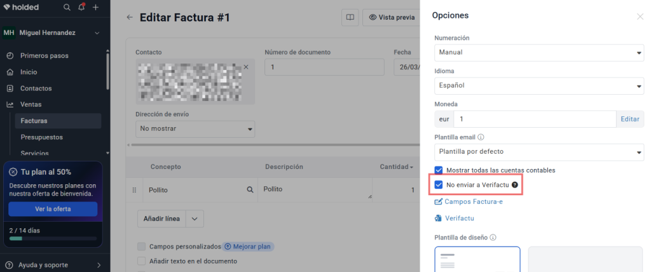Screen dimensions: 651x272
Task: Click Vista previa button
Action: (391, 17)
